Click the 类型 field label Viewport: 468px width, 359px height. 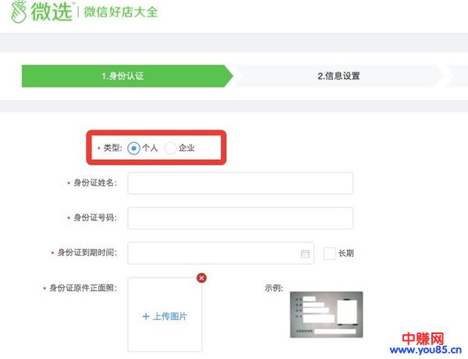tap(112, 148)
